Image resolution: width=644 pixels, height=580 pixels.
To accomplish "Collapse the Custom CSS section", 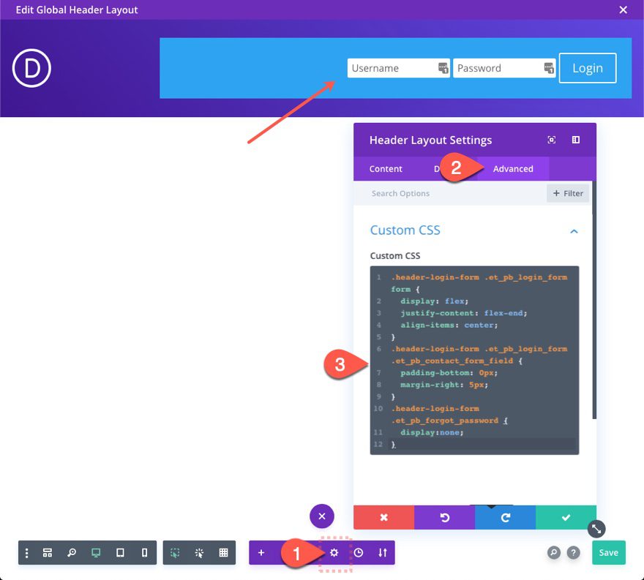I will (573, 230).
